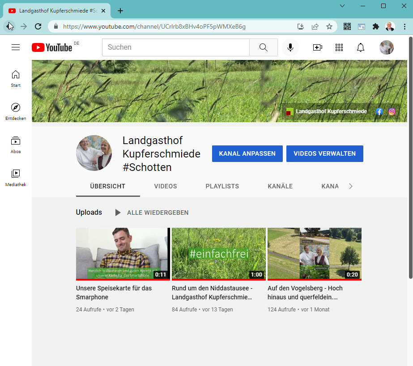The width and height of the screenshot is (413, 366).
Task: Click the channel profile picture
Action: pos(94,153)
